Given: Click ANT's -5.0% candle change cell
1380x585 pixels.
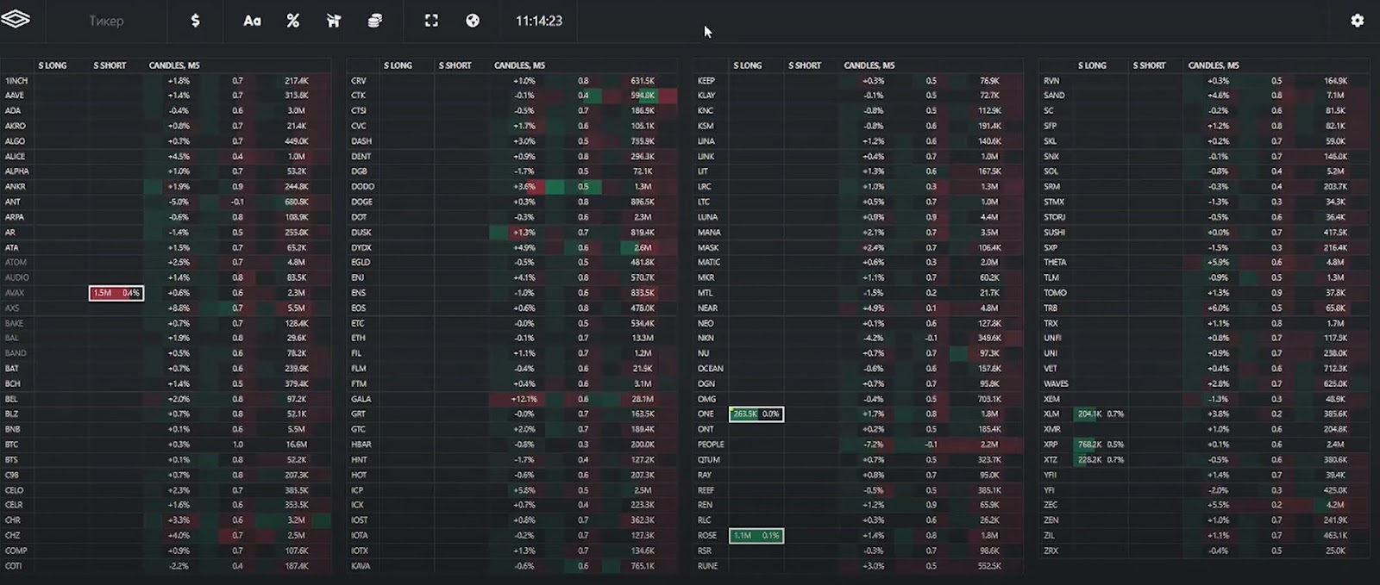Looking at the screenshot, I should coord(179,202).
